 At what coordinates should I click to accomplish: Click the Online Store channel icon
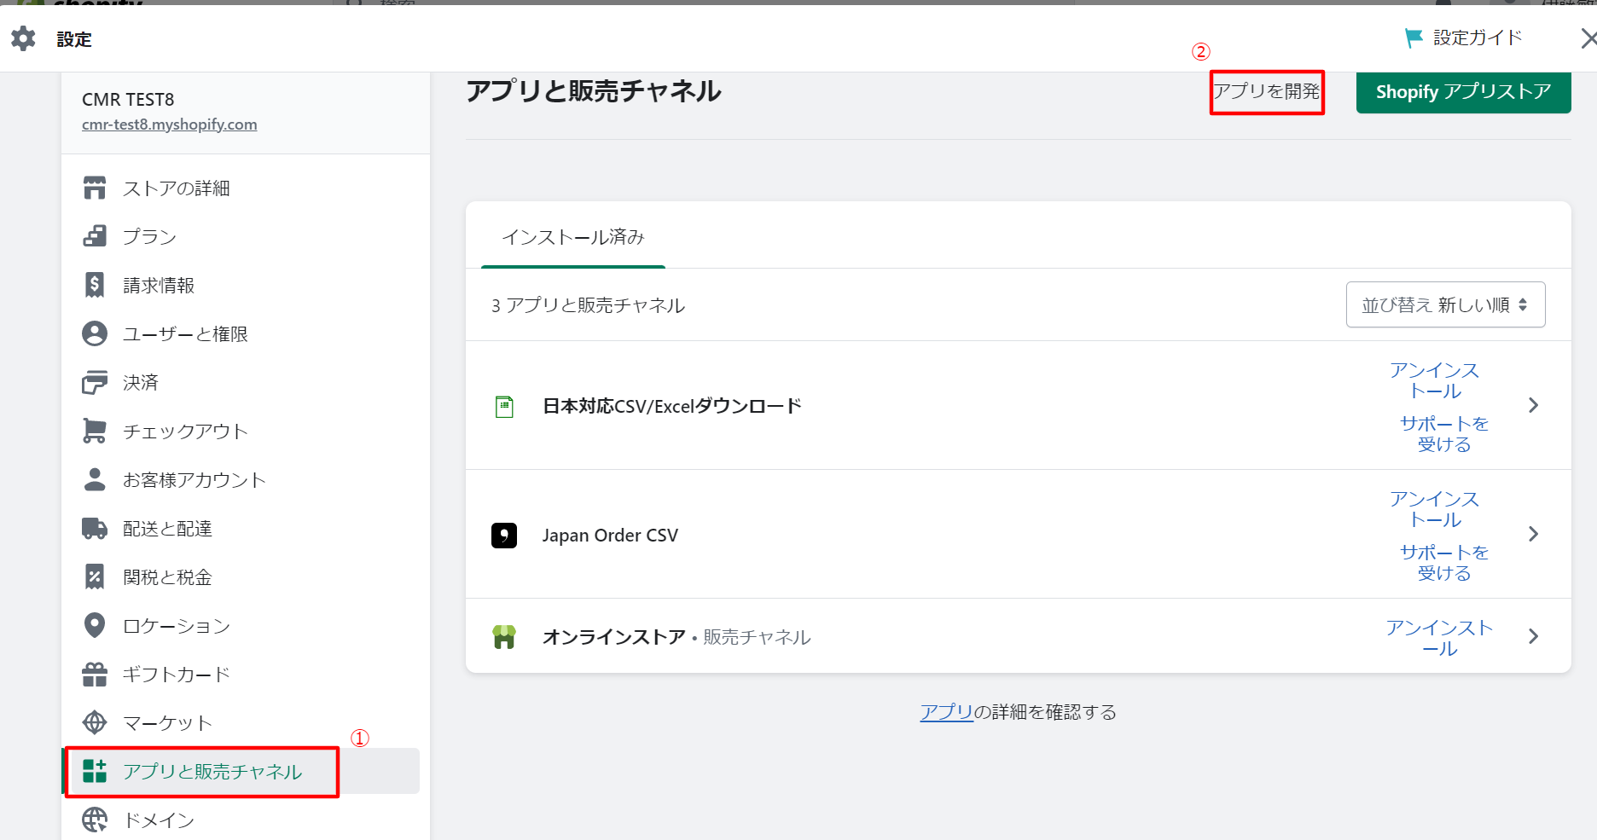coord(504,636)
